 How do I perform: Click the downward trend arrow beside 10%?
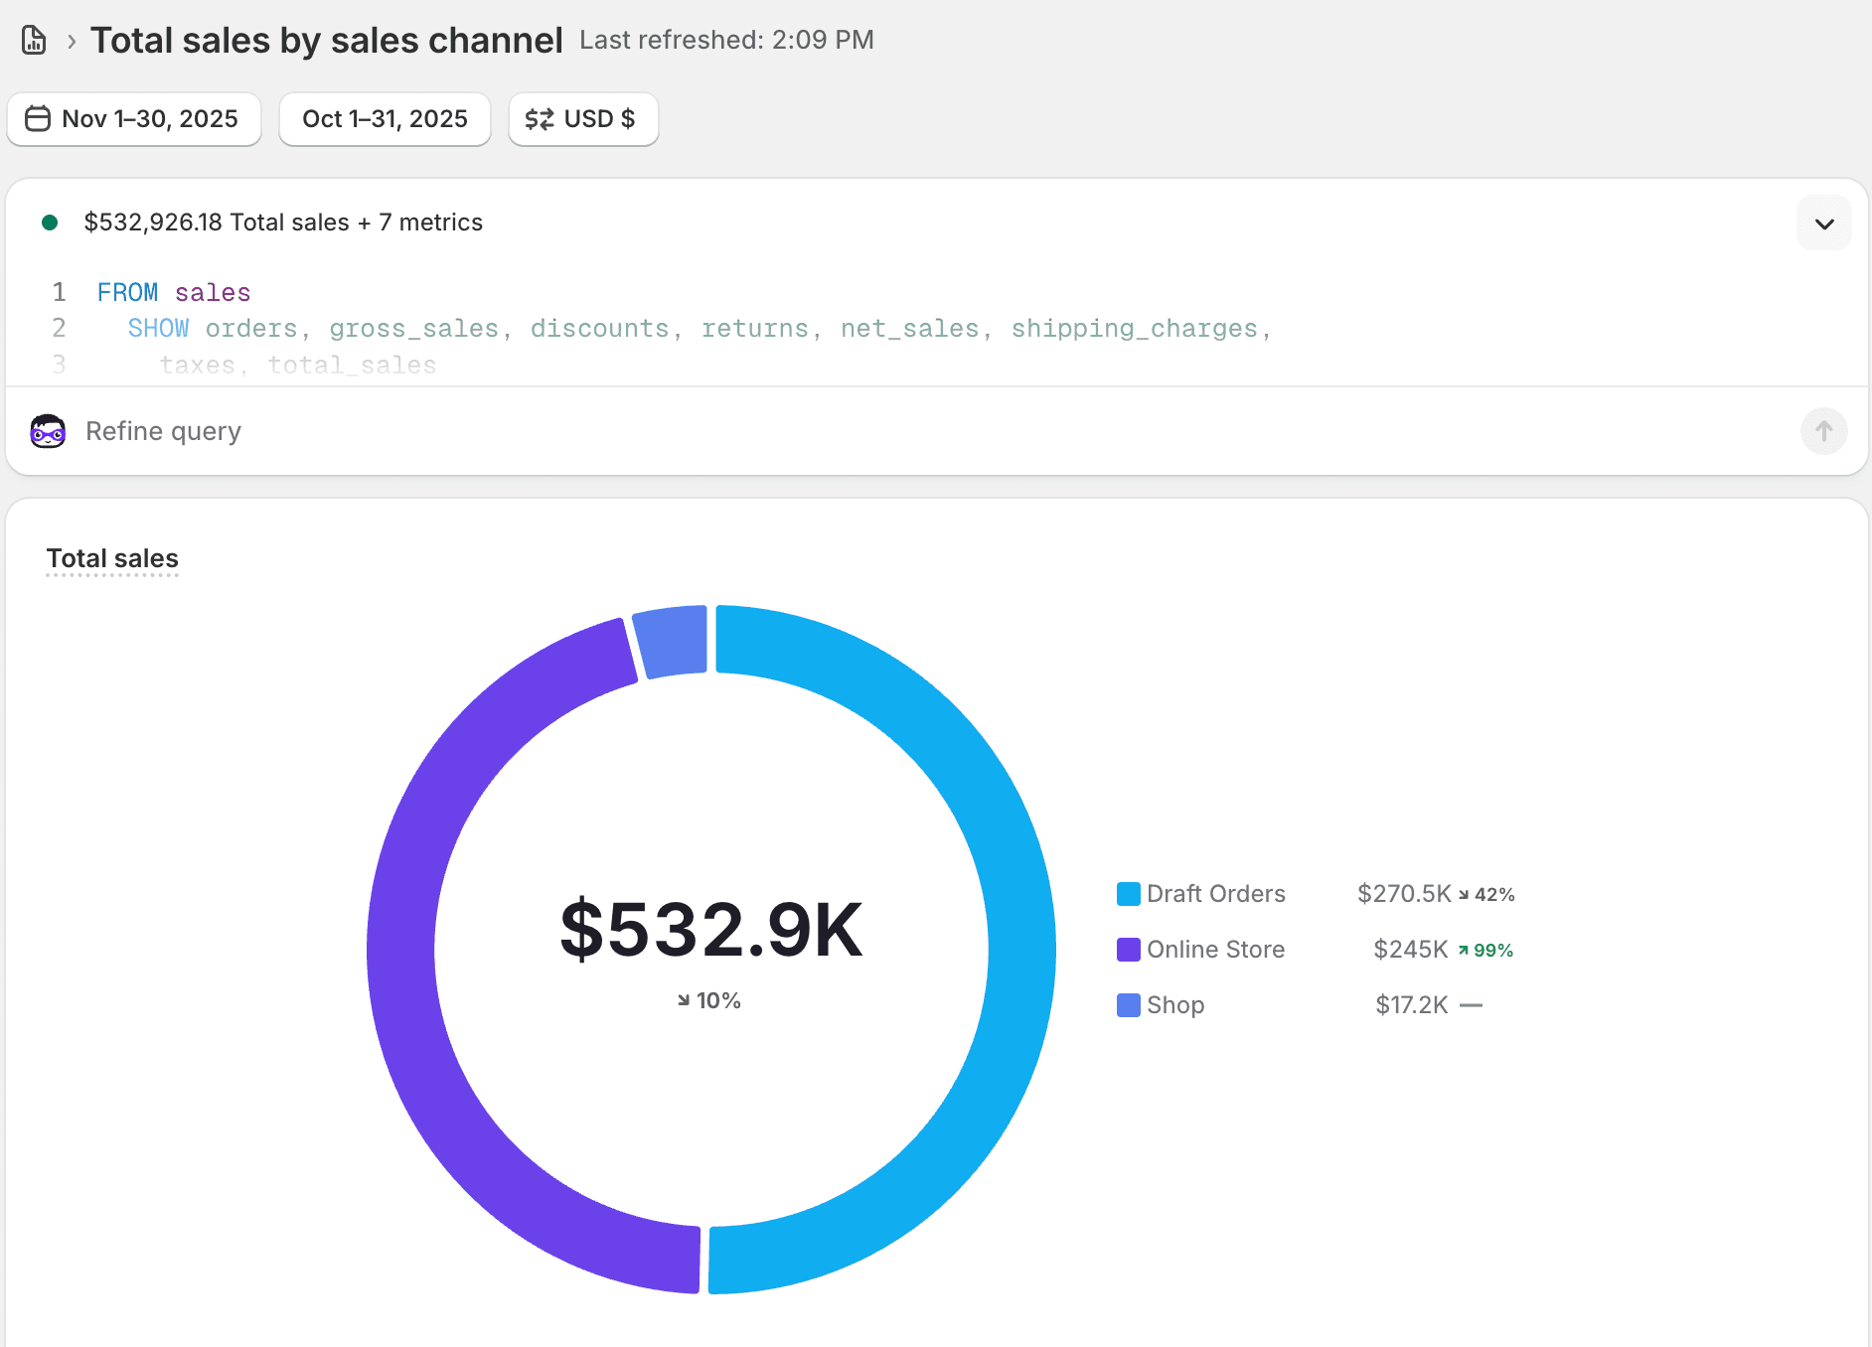point(683,1000)
